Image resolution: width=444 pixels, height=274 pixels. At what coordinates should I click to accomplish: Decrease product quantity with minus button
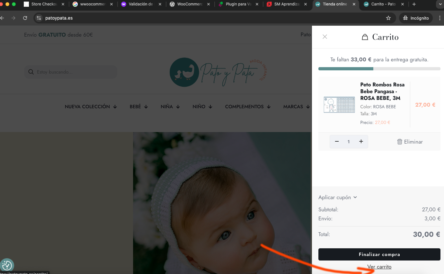(337, 142)
